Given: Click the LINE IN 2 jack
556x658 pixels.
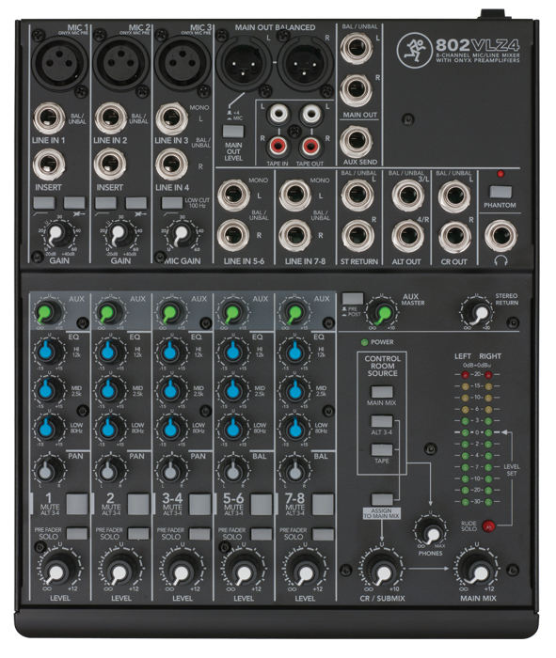Looking at the screenshot, I should pos(110,118).
